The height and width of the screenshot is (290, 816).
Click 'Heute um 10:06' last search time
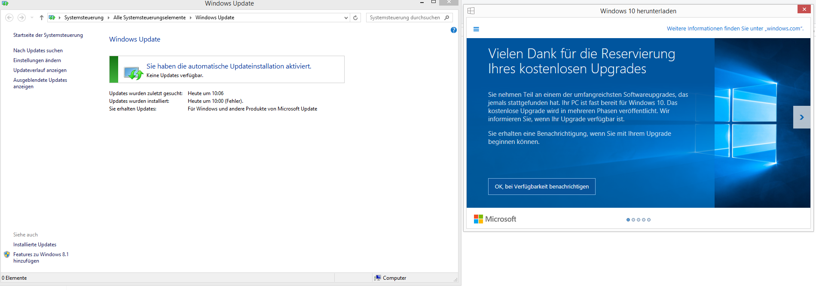click(205, 93)
